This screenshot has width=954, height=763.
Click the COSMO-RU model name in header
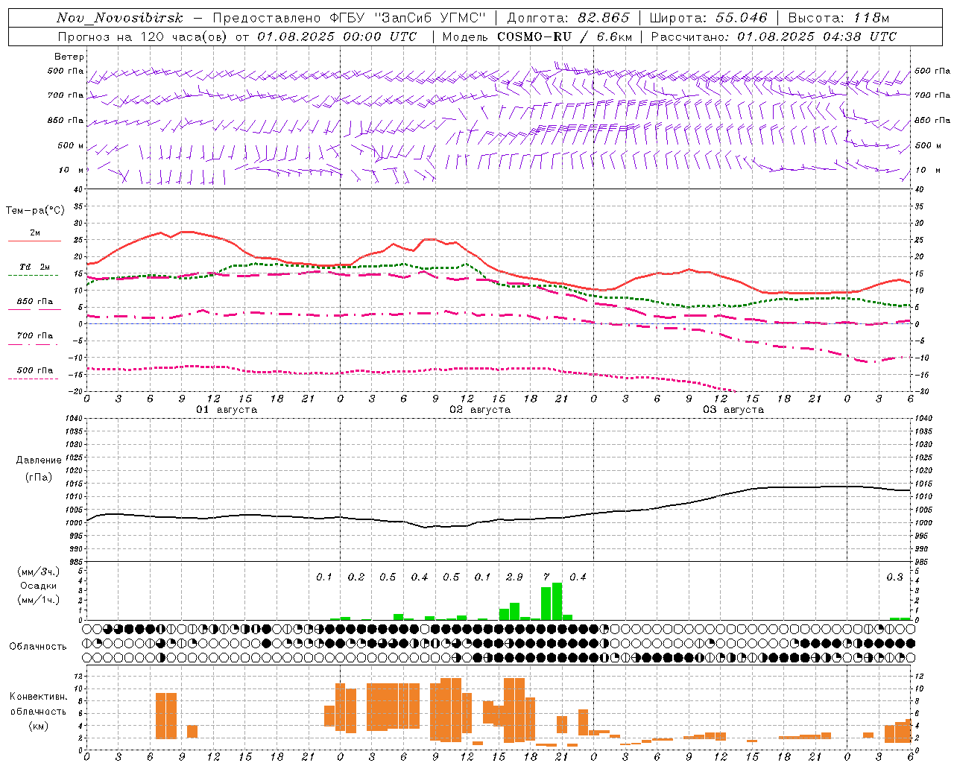tap(534, 37)
